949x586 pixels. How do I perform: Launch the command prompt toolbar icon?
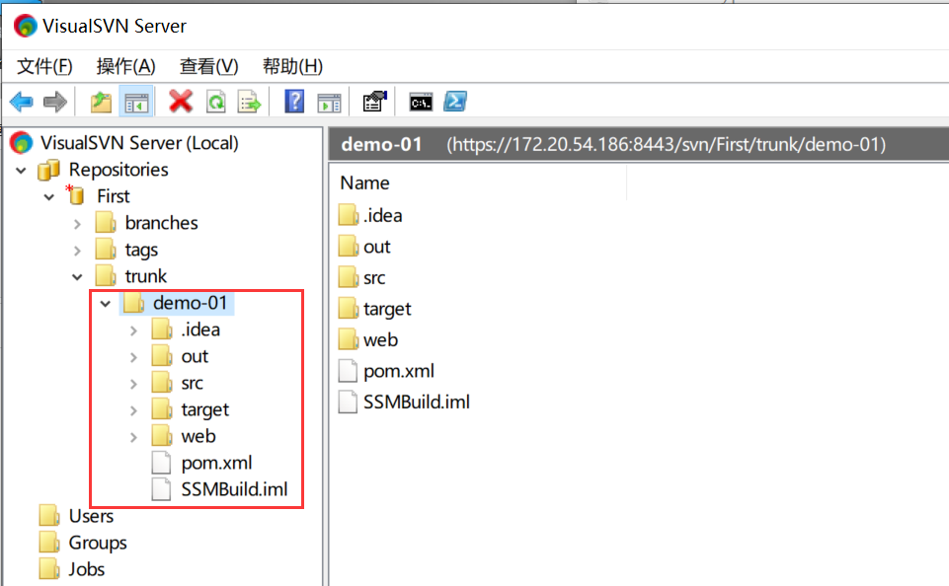point(421,103)
